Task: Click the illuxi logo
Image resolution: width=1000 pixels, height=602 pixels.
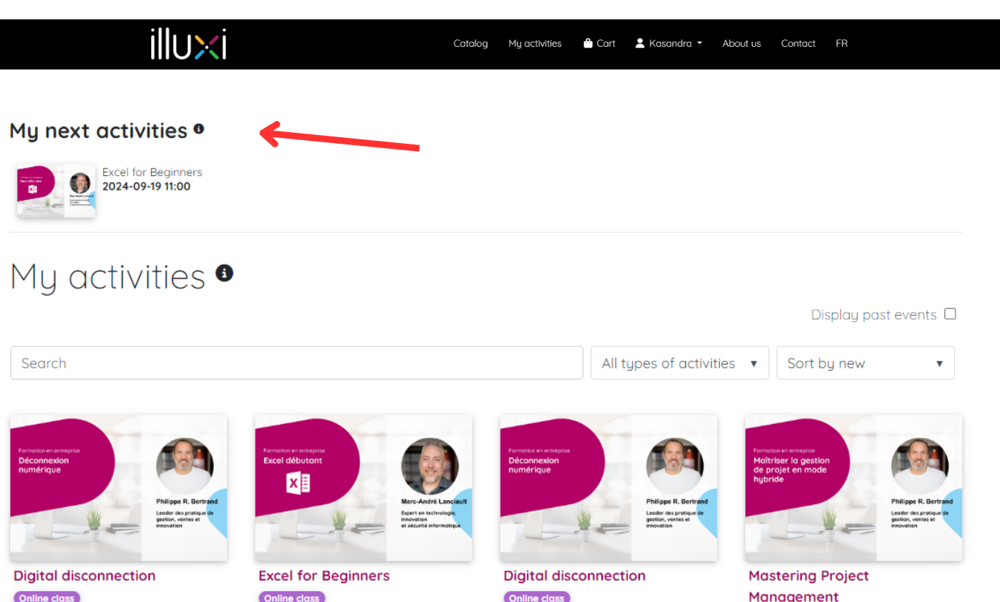Action: [x=188, y=43]
